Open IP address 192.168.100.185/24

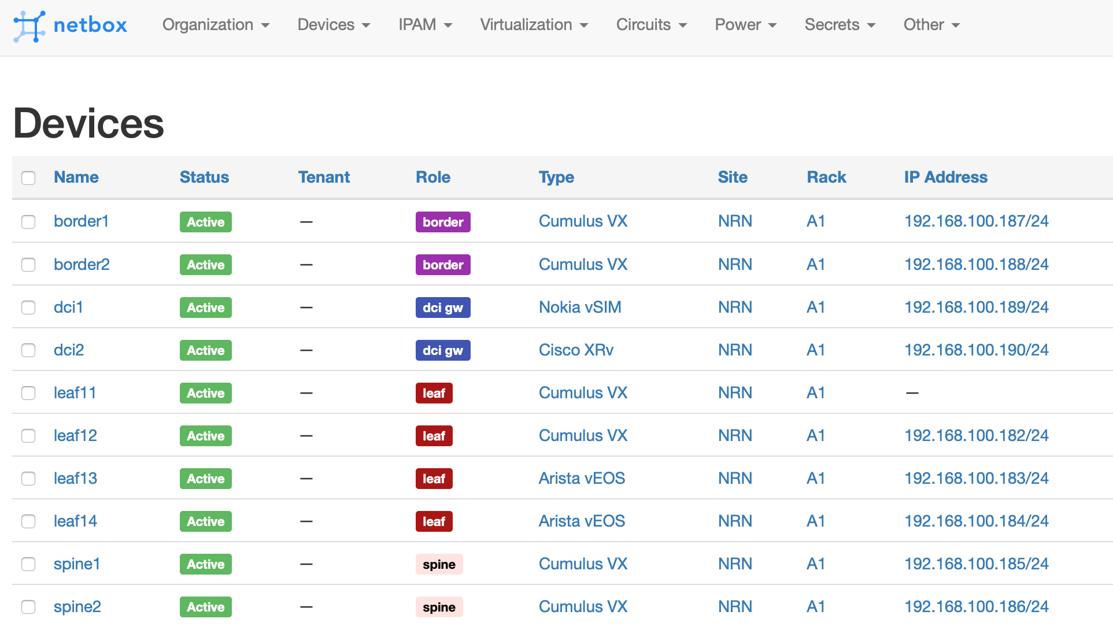[x=976, y=564]
